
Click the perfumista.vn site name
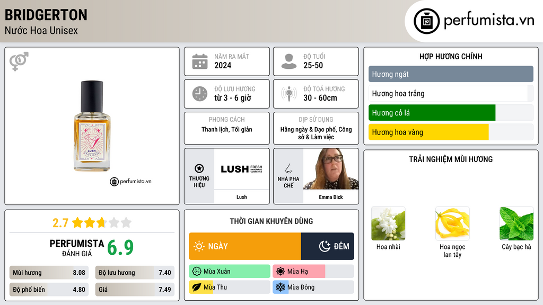pyautogui.click(x=489, y=20)
